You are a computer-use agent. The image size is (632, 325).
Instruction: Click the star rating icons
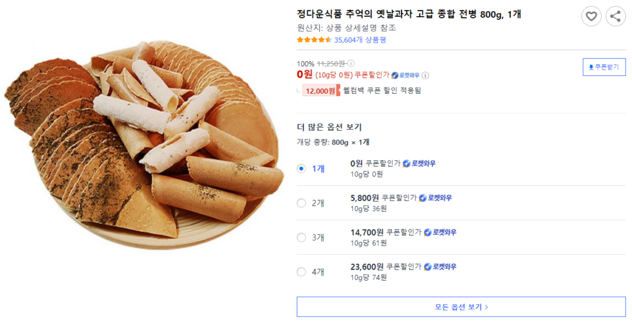[x=314, y=40]
